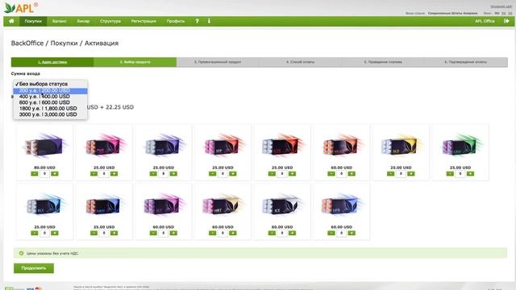Go to step 6 payment confirmation tab

(x=466, y=62)
